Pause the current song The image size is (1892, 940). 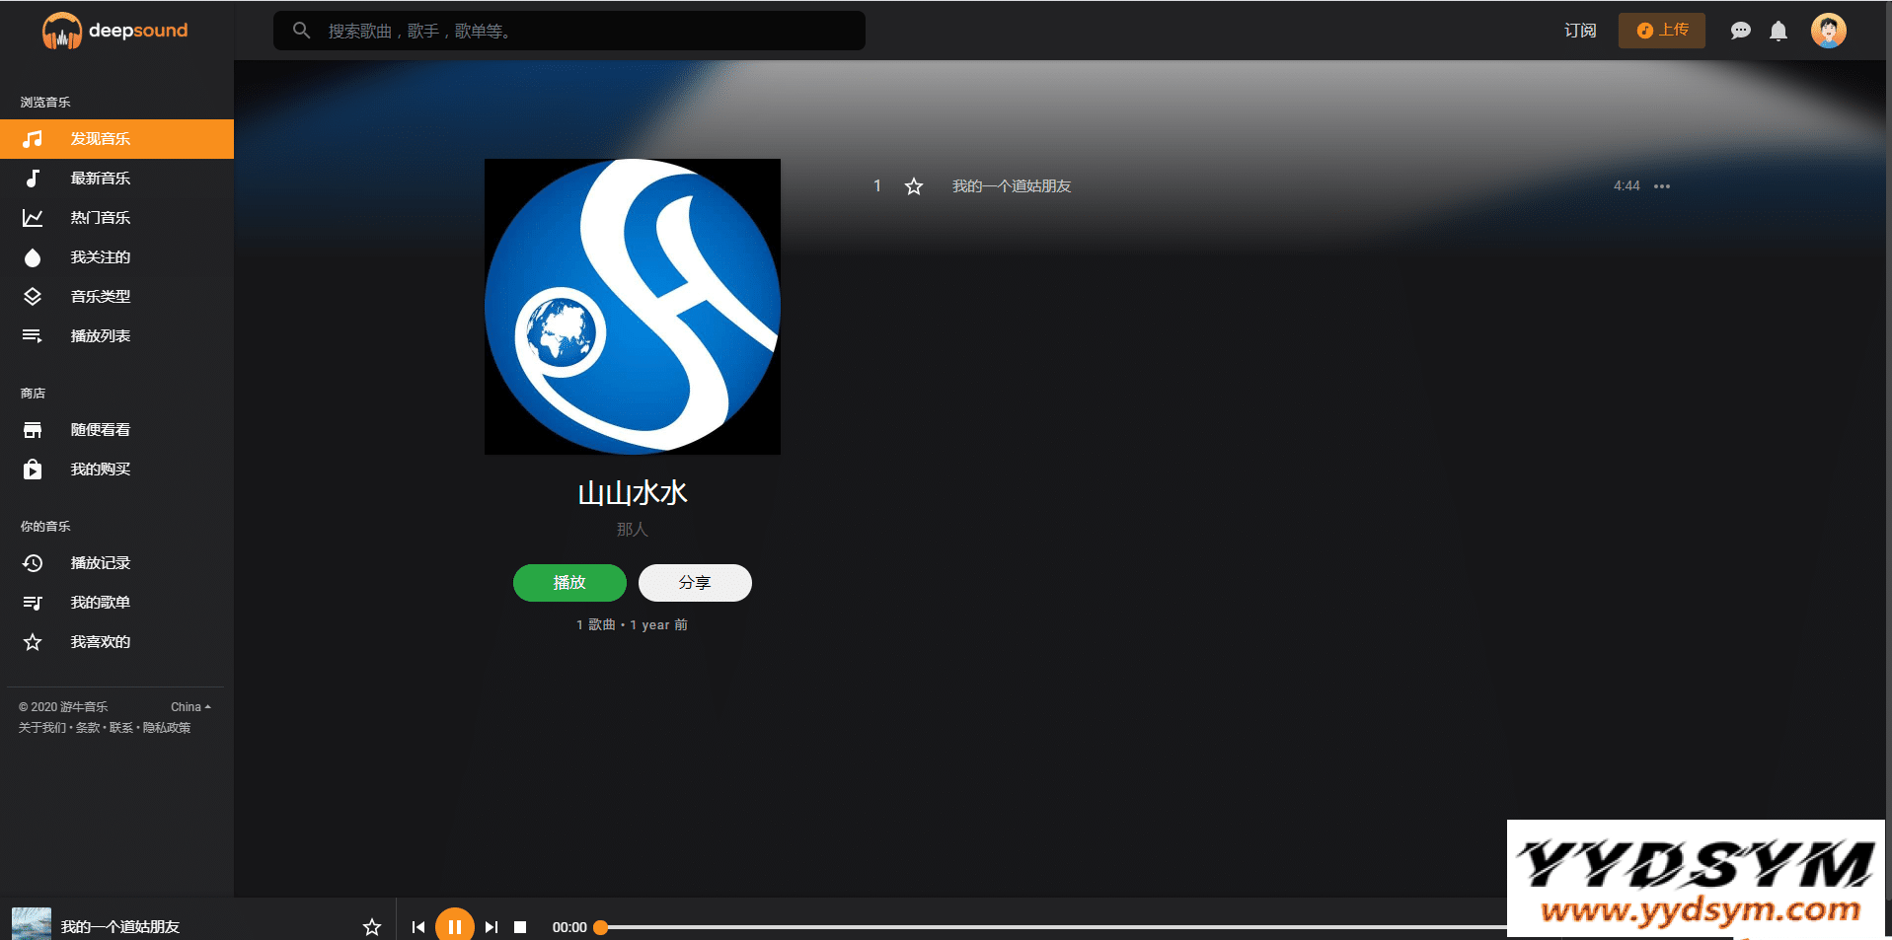454,926
